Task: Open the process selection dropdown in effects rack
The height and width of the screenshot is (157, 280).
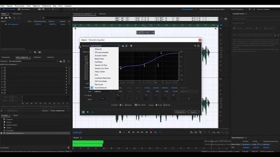Action: [x=59, y=111]
